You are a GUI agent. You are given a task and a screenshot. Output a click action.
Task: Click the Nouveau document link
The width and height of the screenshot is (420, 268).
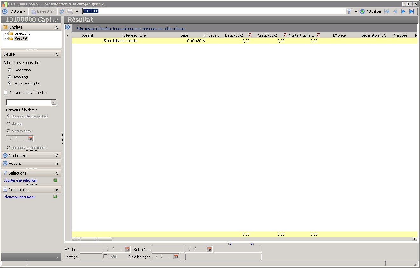click(x=19, y=197)
